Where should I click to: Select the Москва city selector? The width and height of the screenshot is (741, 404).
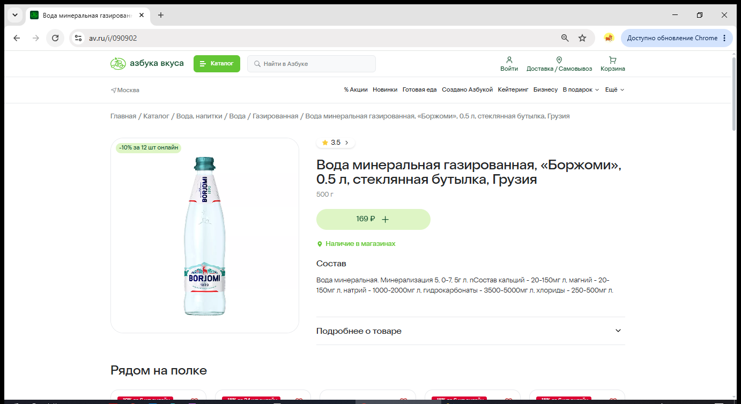[x=125, y=90]
